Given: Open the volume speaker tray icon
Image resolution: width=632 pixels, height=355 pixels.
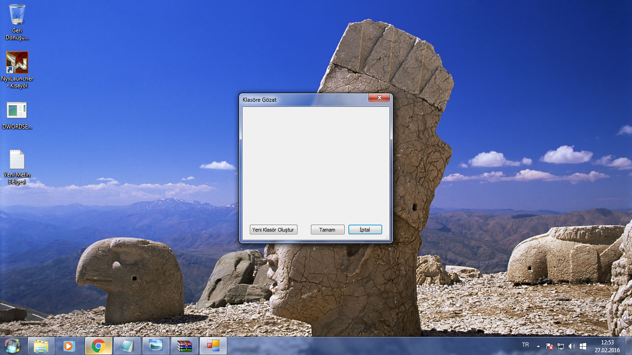Looking at the screenshot, I should (572, 346).
